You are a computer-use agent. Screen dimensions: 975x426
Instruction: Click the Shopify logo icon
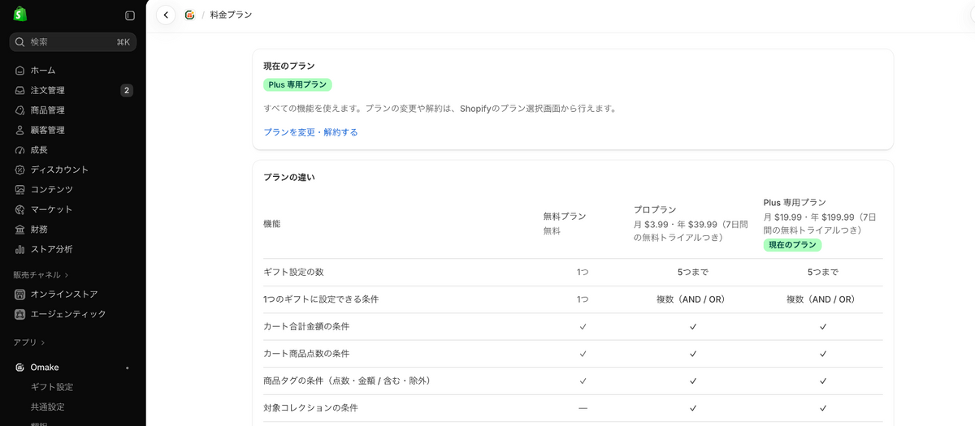click(x=19, y=15)
